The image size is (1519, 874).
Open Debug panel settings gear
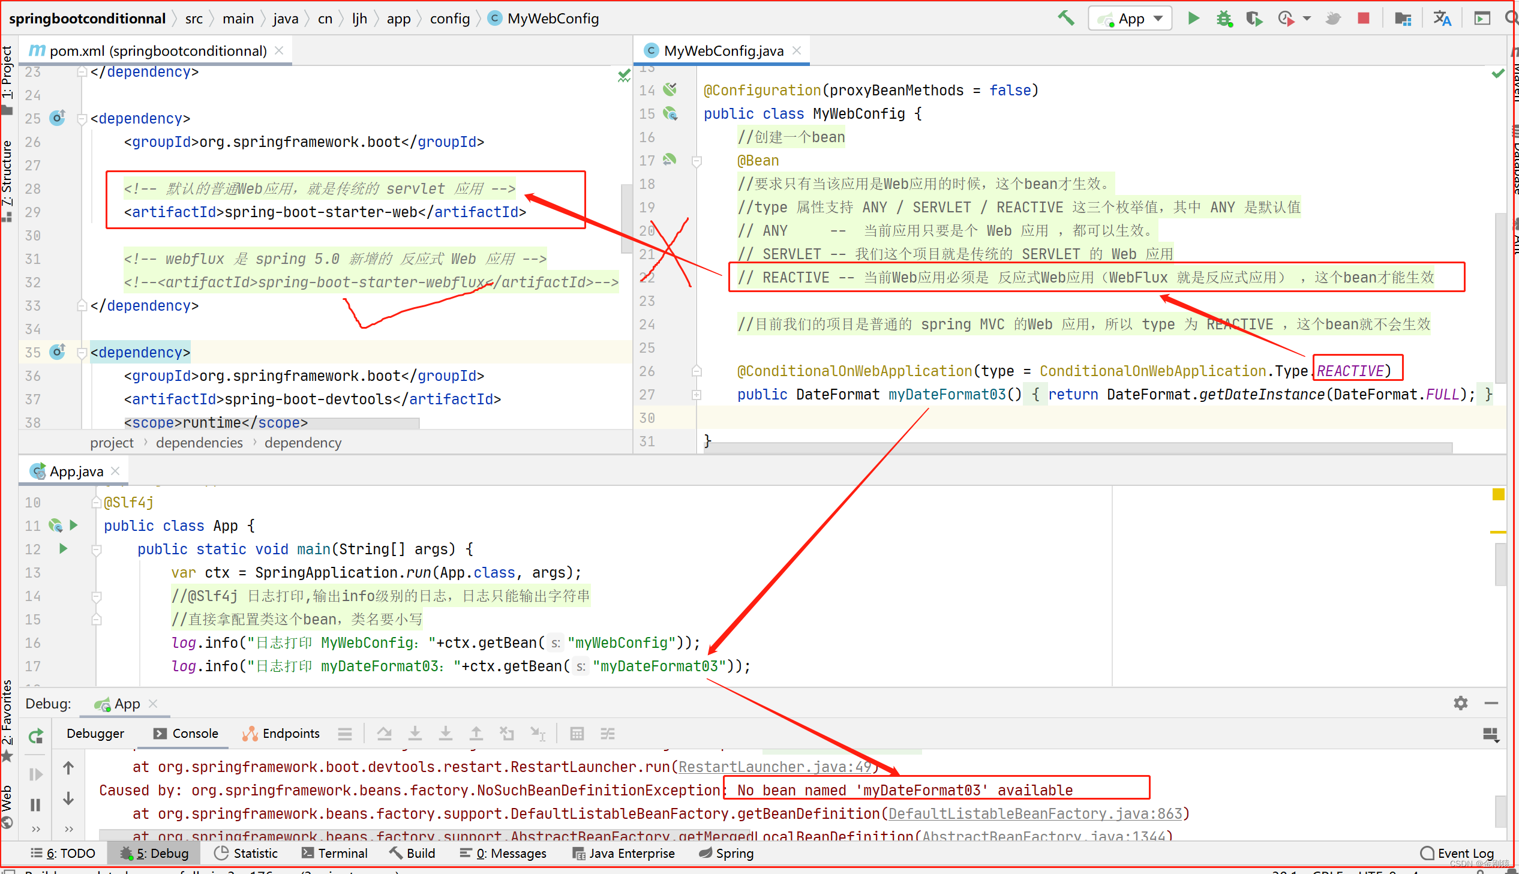[x=1460, y=703]
